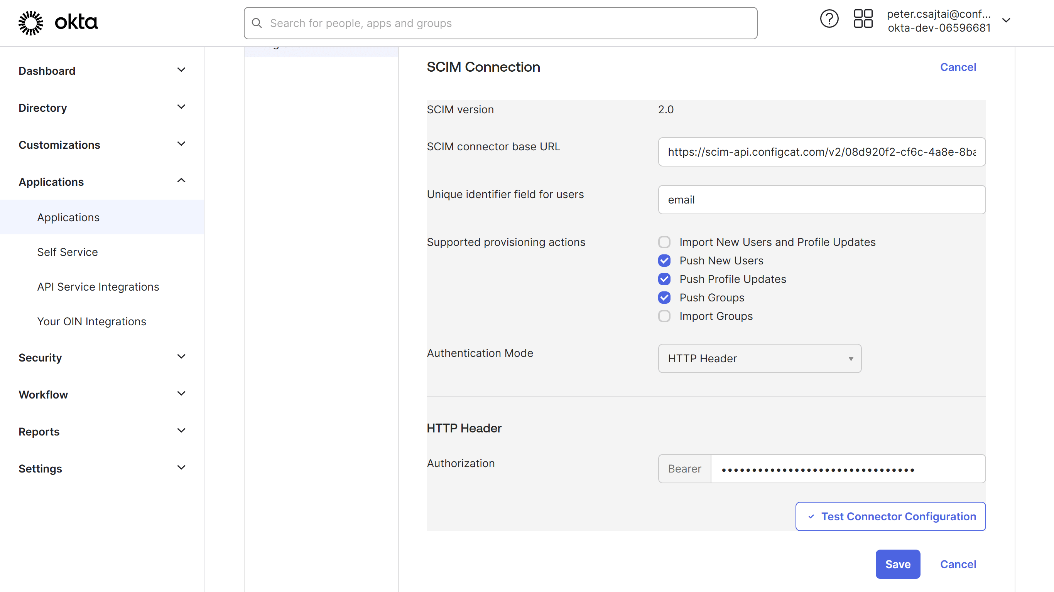The height and width of the screenshot is (592, 1054).
Task: Cancel the SCIM Connection edits
Action: 958,564
